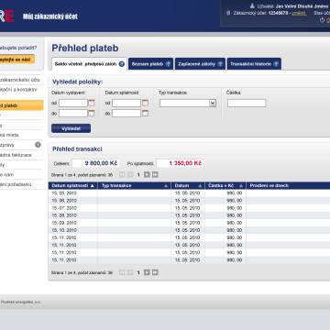Click the Pražská energetika footer text
This screenshot has height=330, width=330.
pyautogui.click(x=20, y=302)
